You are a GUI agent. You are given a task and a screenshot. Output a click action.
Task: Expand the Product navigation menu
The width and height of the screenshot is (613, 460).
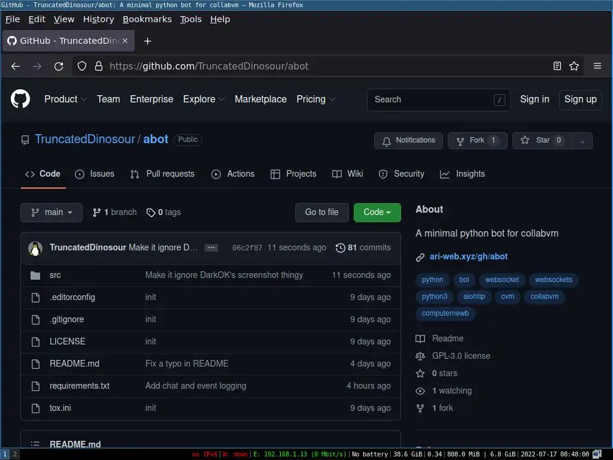(65, 99)
